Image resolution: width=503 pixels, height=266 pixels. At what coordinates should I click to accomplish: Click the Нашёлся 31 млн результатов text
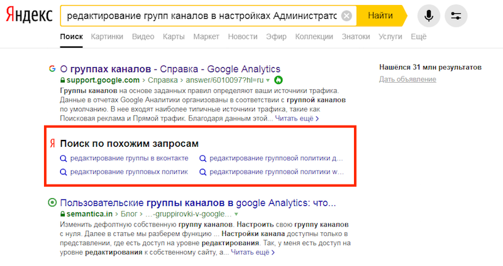pyautogui.click(x=430, y=67)
